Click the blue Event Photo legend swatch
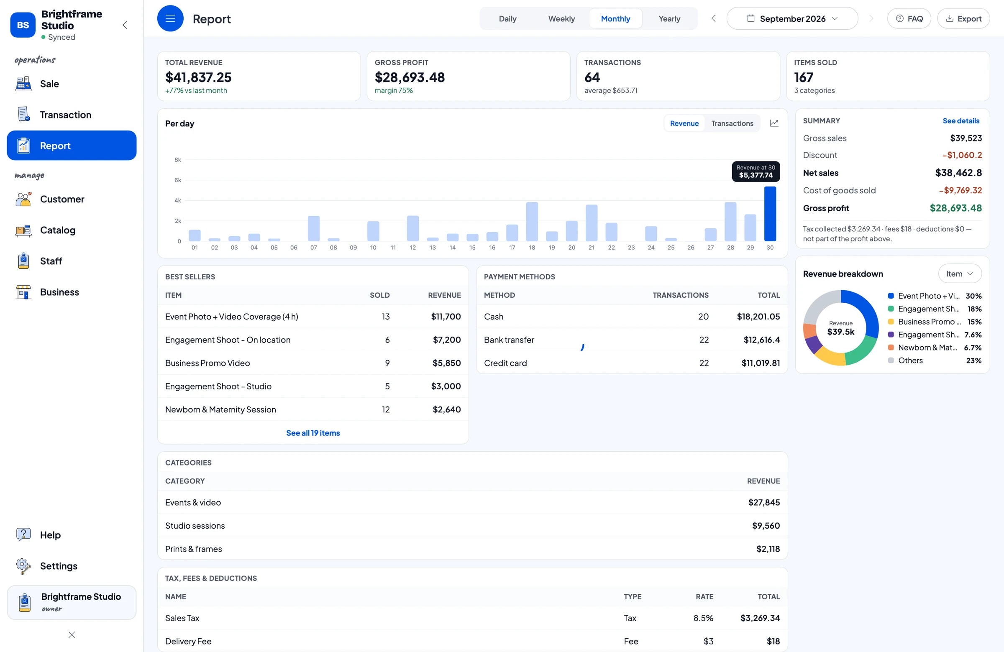 click(891, 296)
